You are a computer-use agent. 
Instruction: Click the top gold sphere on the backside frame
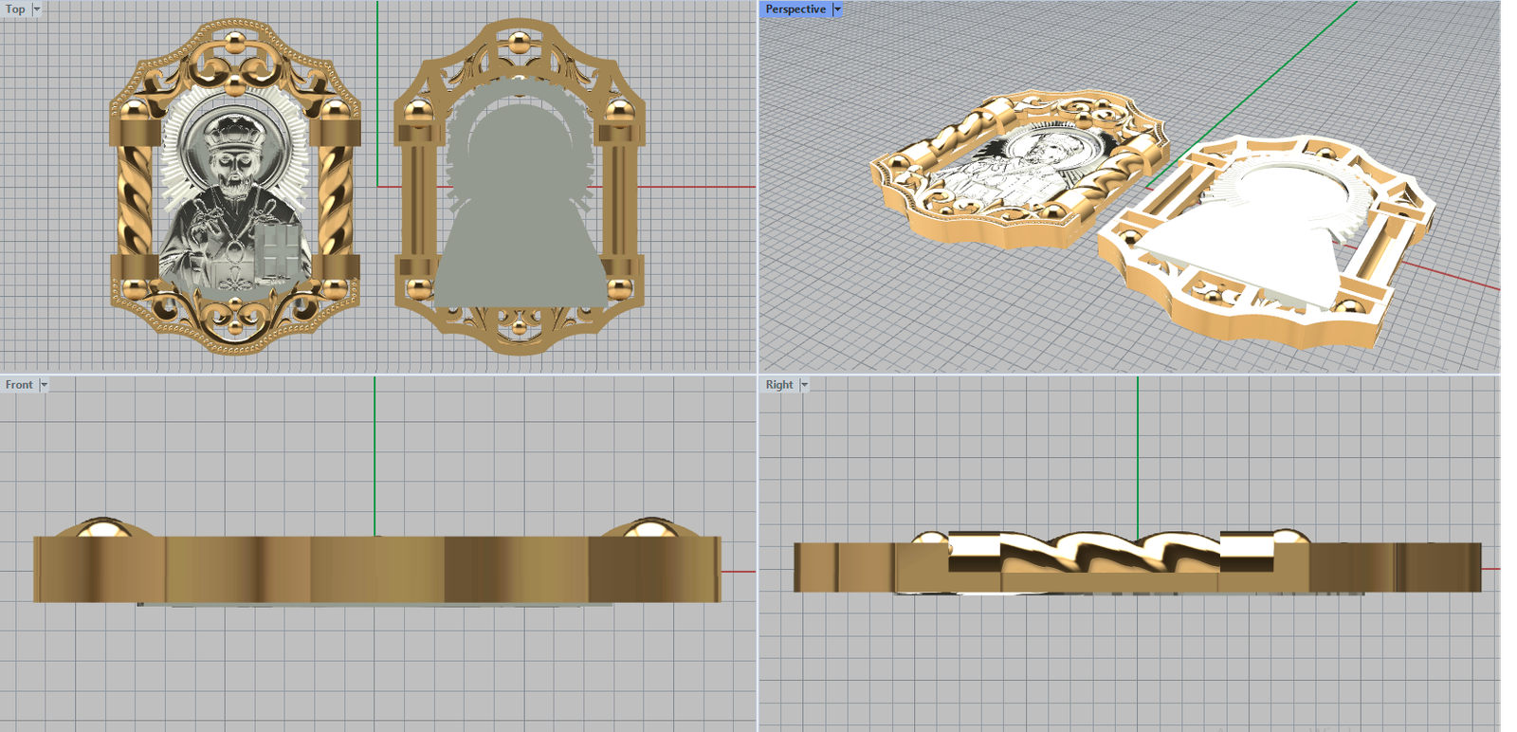(x=519, y=44)
